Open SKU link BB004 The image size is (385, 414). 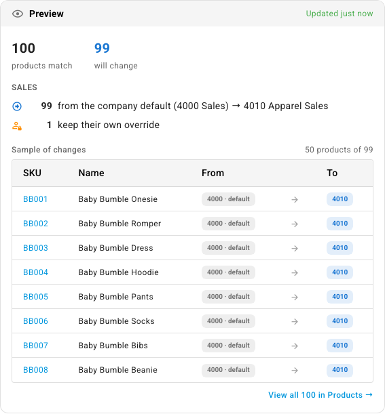coord(35,272)
